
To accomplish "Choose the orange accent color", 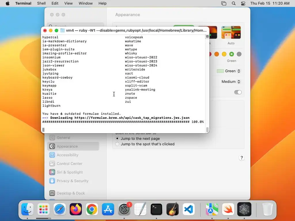I will pyautogui.click(x=217, y=54).
